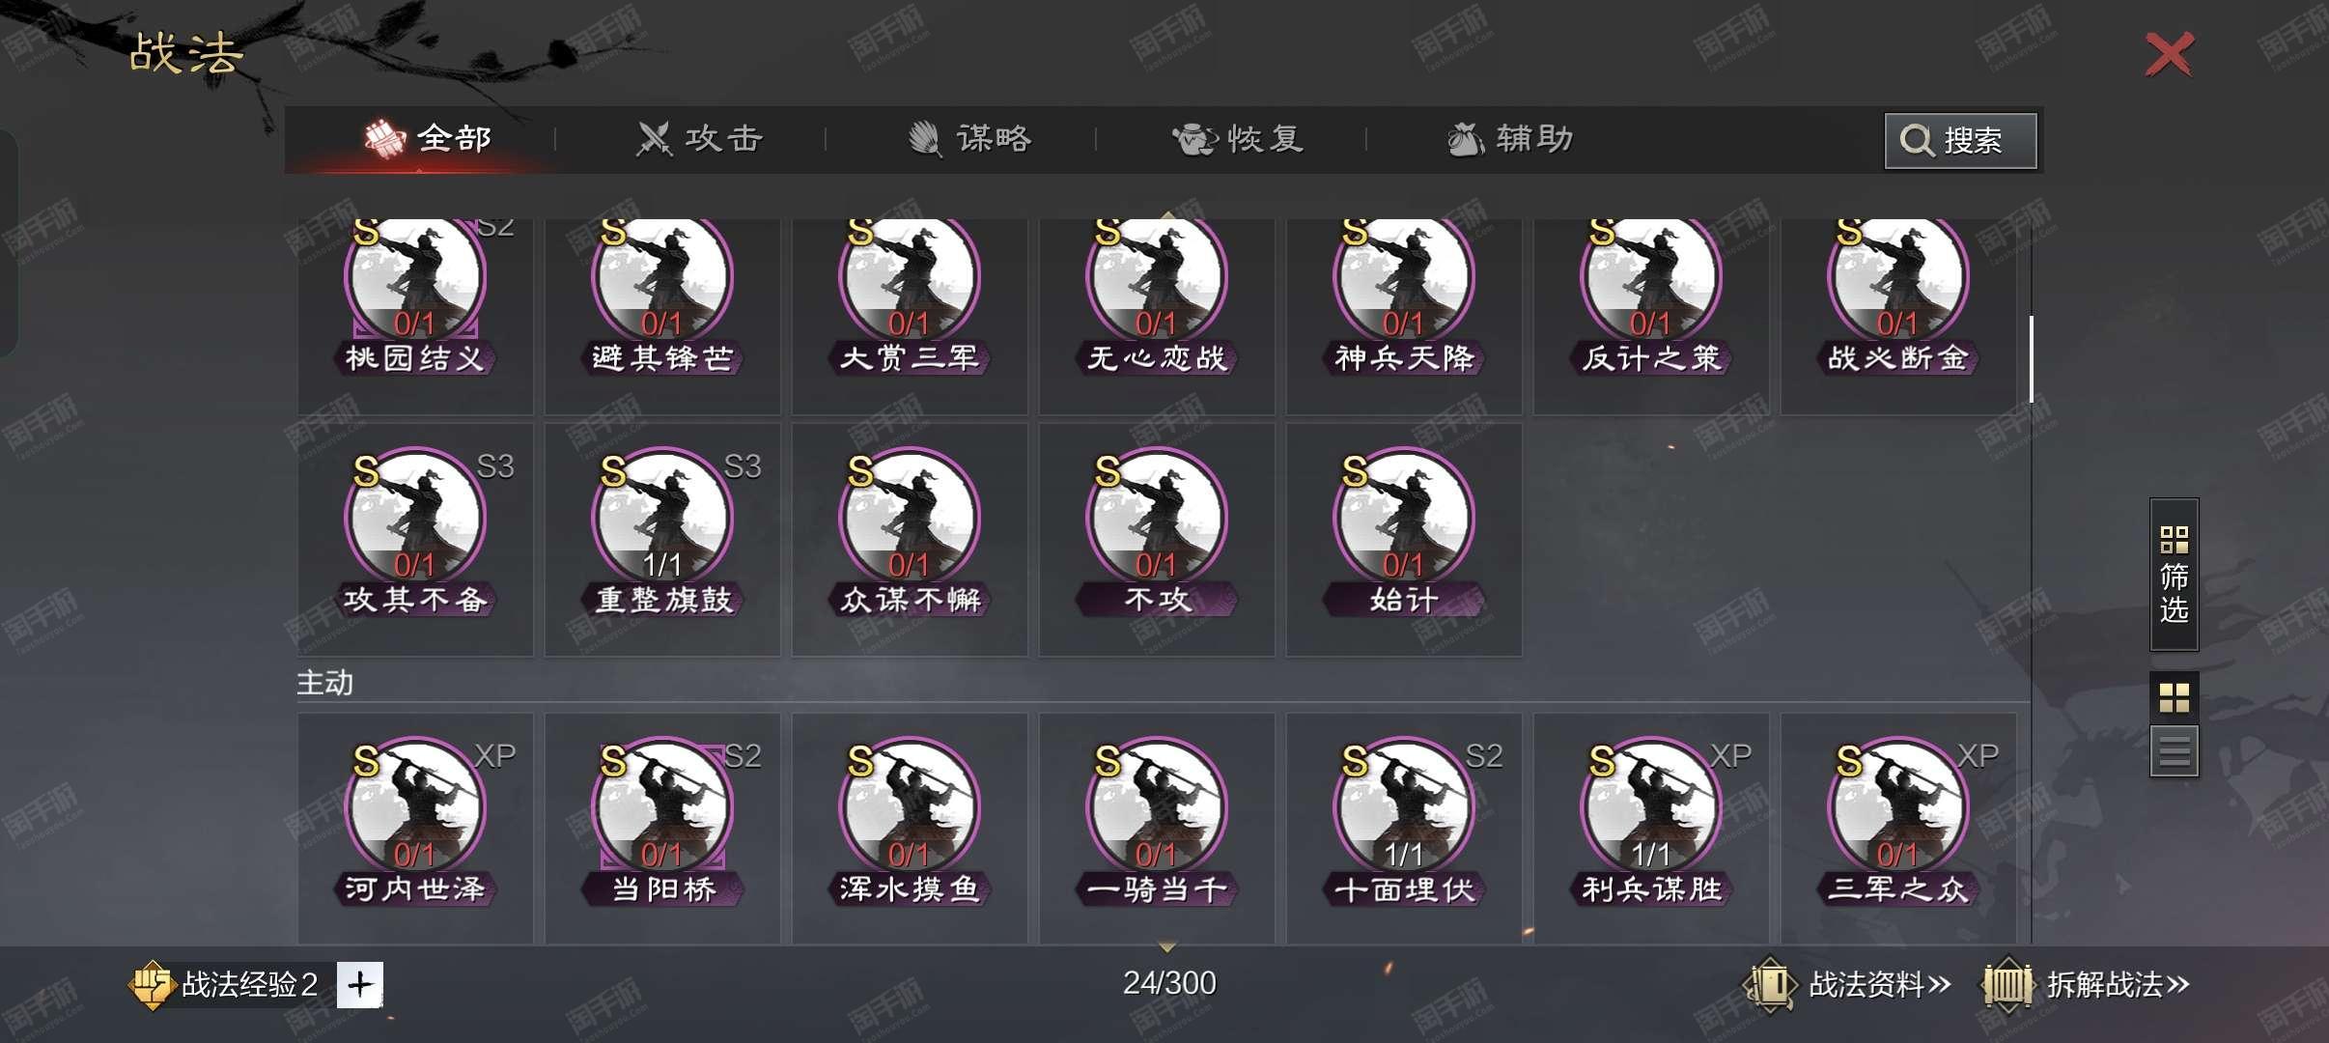Switch to grid view layout
Image resolution: width=2329 pixels, height=1043 pixels.
click(2174, 697)
